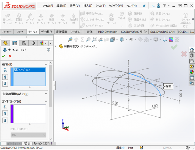This screenshot has width=195, height=150.
Task: Open the ツール(T) menu
Action: [100, 6]
